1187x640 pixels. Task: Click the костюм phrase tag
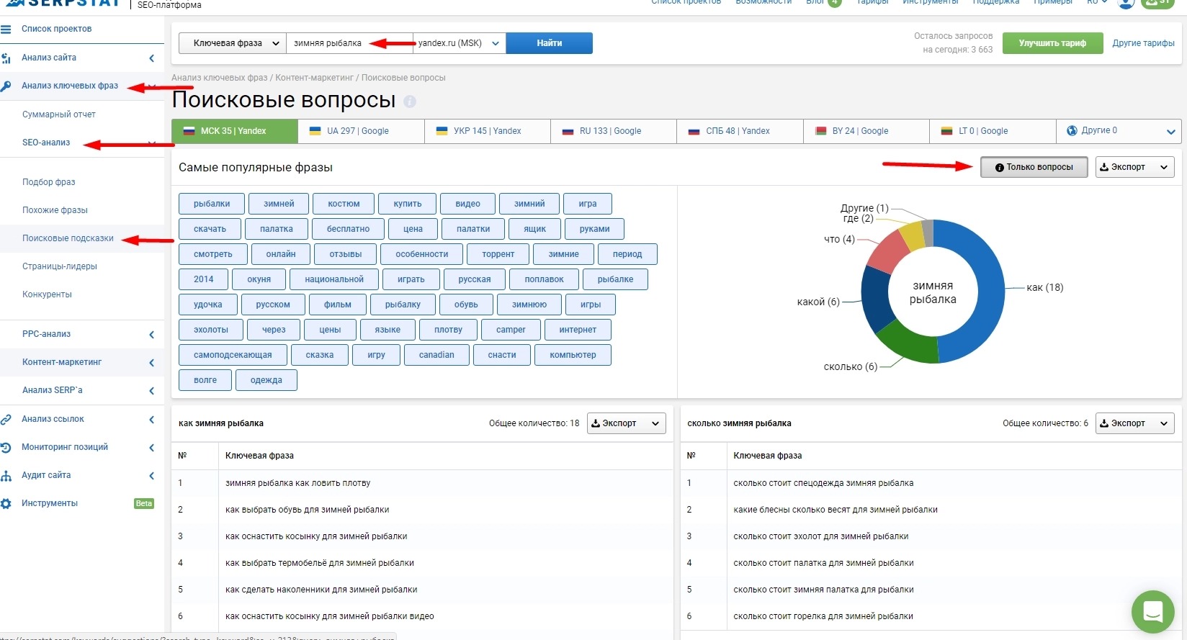point(344,204)
